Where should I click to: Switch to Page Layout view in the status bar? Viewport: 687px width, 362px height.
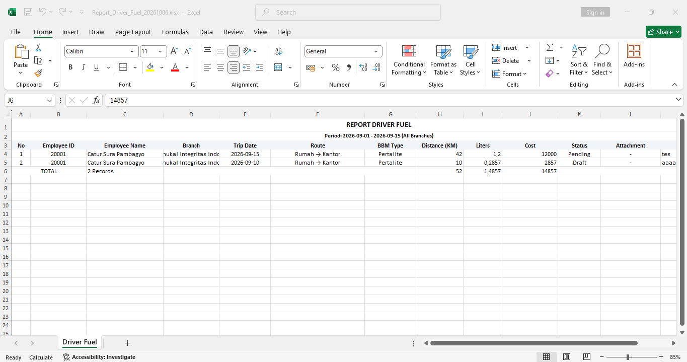pos(566,357)
